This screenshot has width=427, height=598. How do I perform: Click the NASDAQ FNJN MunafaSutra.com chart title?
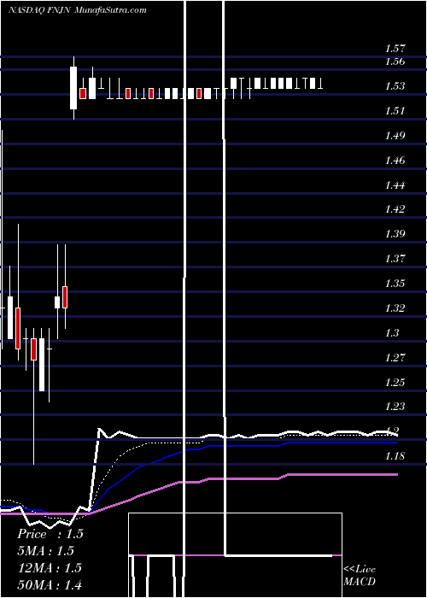pos(78,10)
